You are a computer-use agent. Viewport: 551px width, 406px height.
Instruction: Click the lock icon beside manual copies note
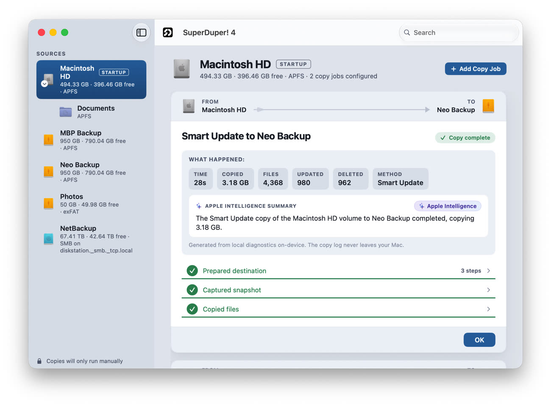(39, 361)
